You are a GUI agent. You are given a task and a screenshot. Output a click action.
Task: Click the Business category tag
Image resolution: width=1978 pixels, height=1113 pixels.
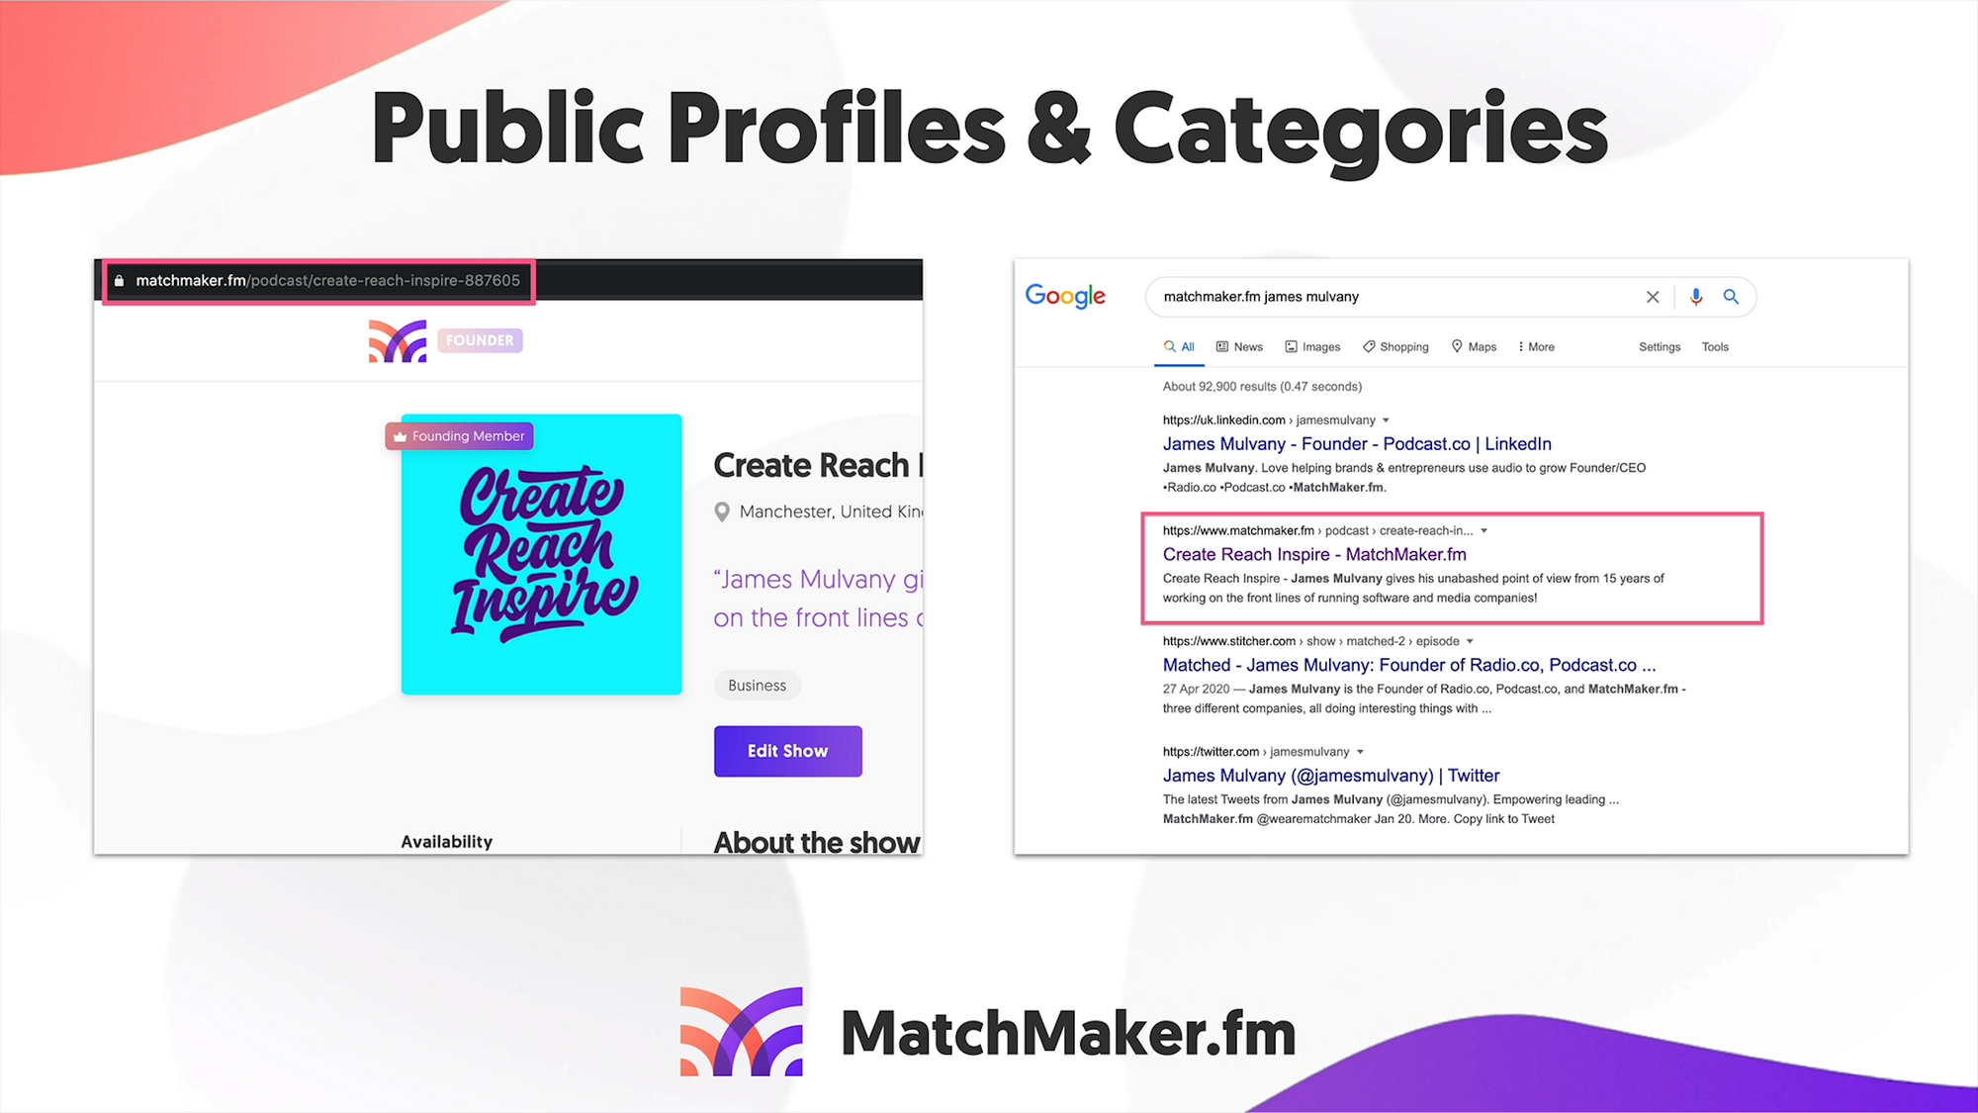click(757, 685)
